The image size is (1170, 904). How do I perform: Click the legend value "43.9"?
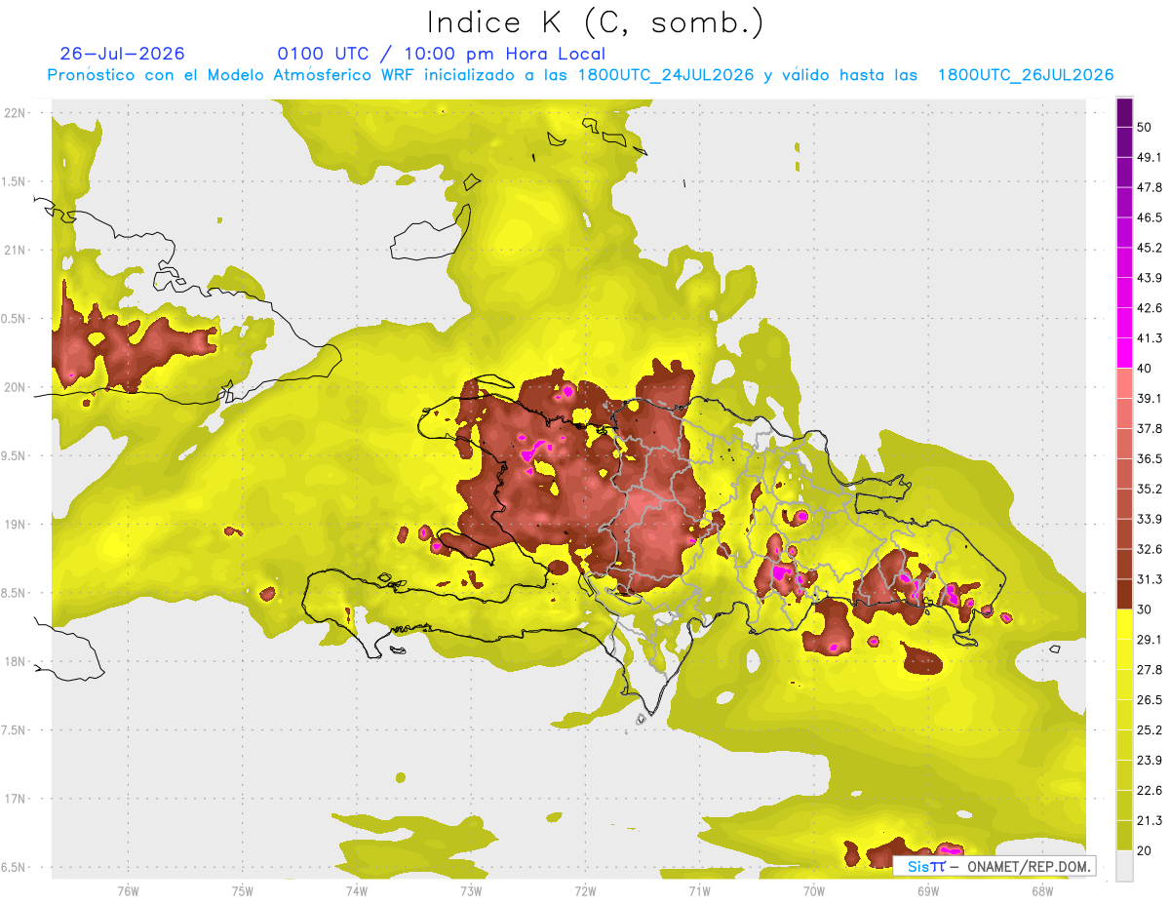tap(1150, 278)
